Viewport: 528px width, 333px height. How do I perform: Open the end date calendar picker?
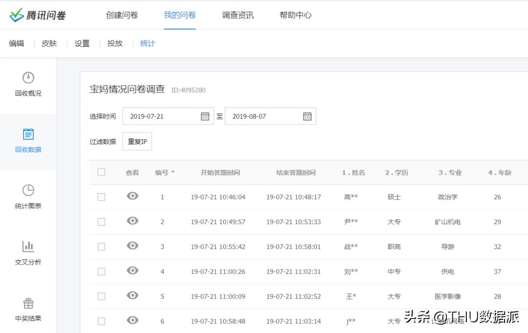(x=307, y=116)
